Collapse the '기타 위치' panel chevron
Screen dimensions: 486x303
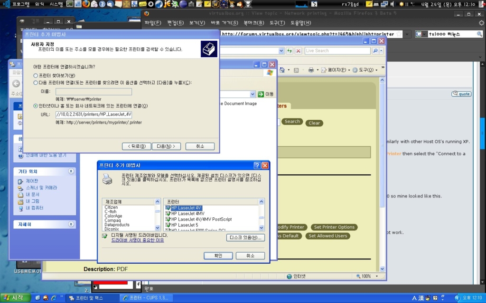[71, 171]
